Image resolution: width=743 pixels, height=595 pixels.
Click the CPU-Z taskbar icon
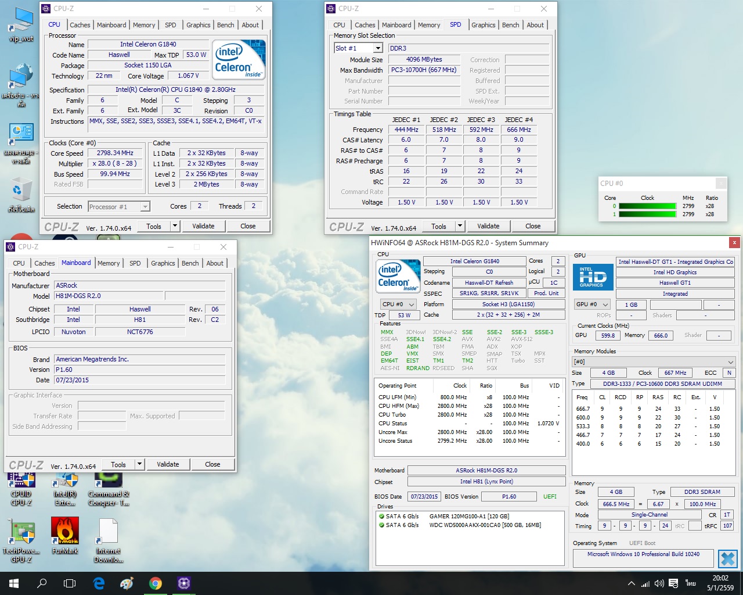click(x=184, y=583)
